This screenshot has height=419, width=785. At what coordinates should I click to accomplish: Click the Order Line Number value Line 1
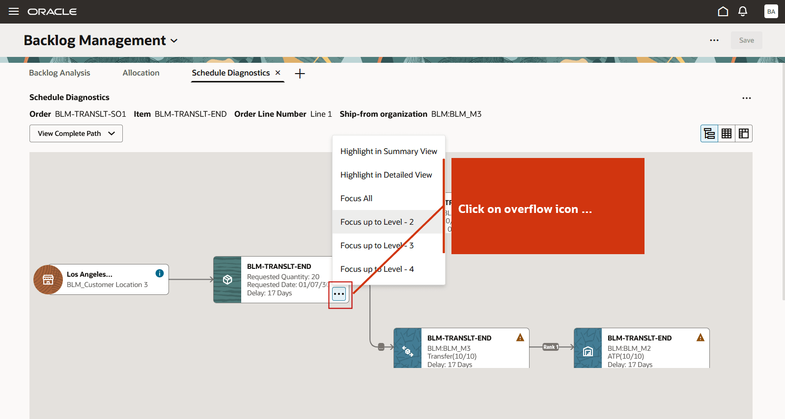coord(321,114)
